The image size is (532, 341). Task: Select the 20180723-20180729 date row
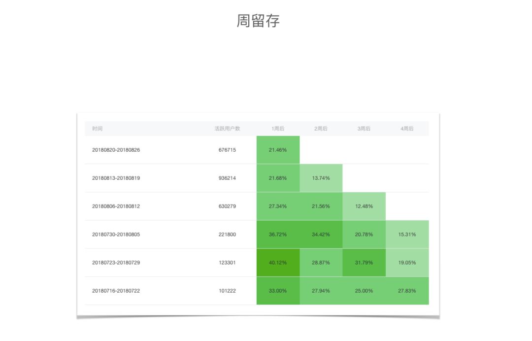pos(257,263)
